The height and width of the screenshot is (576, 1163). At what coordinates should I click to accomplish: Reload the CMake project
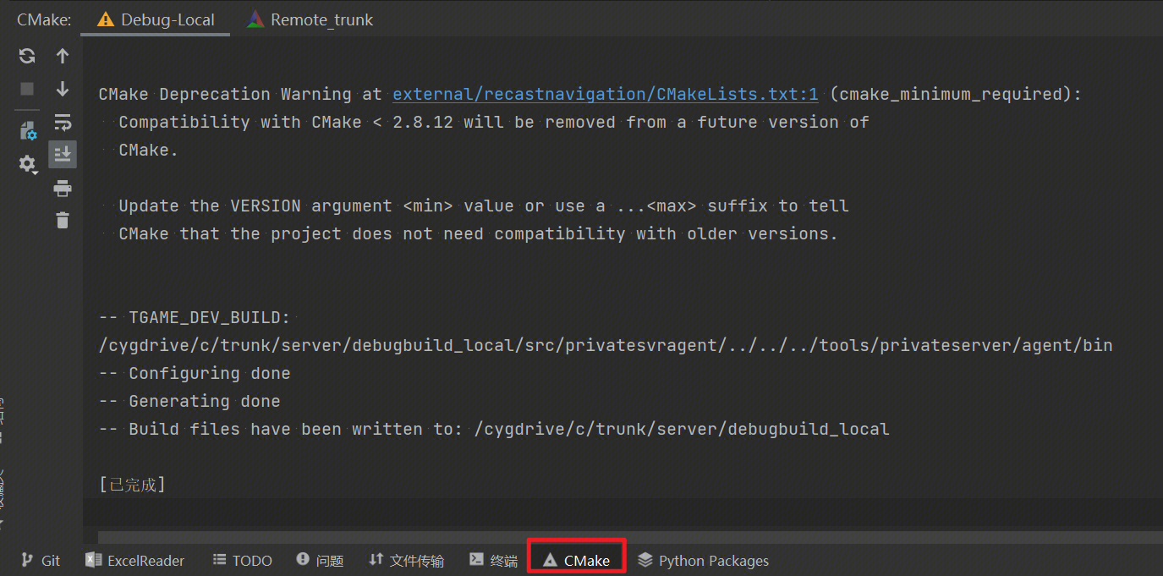27,56
